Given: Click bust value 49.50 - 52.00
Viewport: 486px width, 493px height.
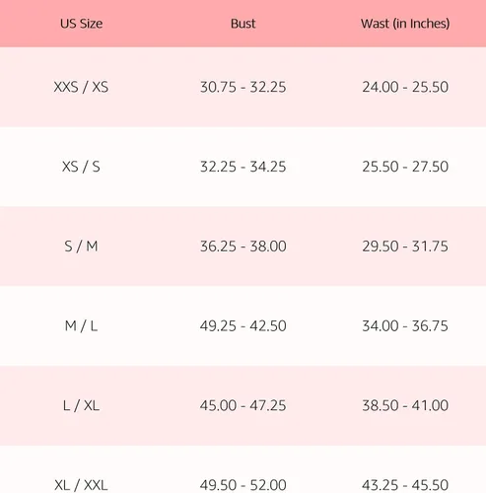Looking at the screenshot, I should click(x=243, y=485).
